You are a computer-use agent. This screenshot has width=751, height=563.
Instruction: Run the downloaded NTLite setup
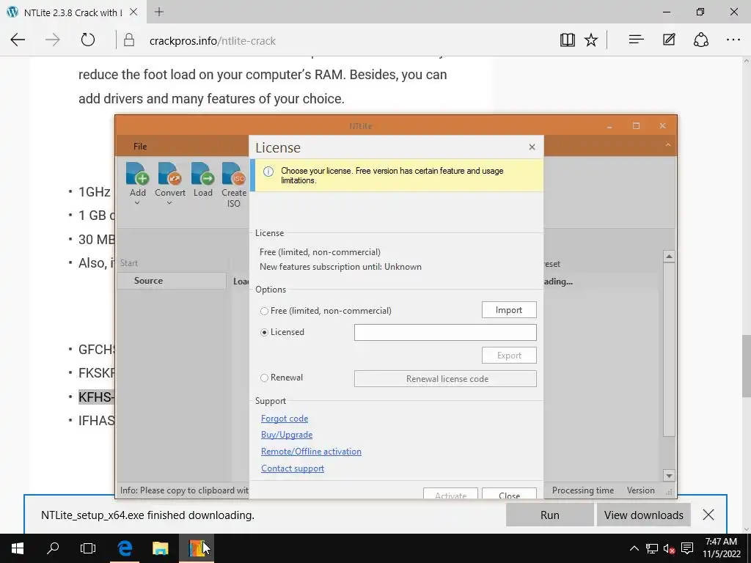[x=549, y=515]
